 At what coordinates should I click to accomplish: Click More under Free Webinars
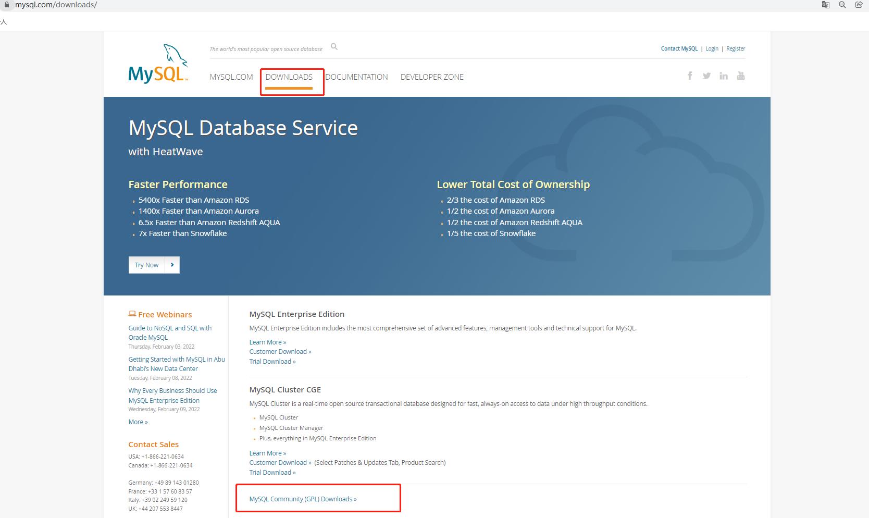click(x=138, y=422)
